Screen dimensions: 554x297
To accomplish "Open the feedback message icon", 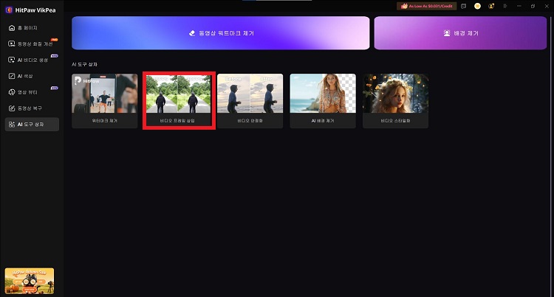I will pos(464,6).
